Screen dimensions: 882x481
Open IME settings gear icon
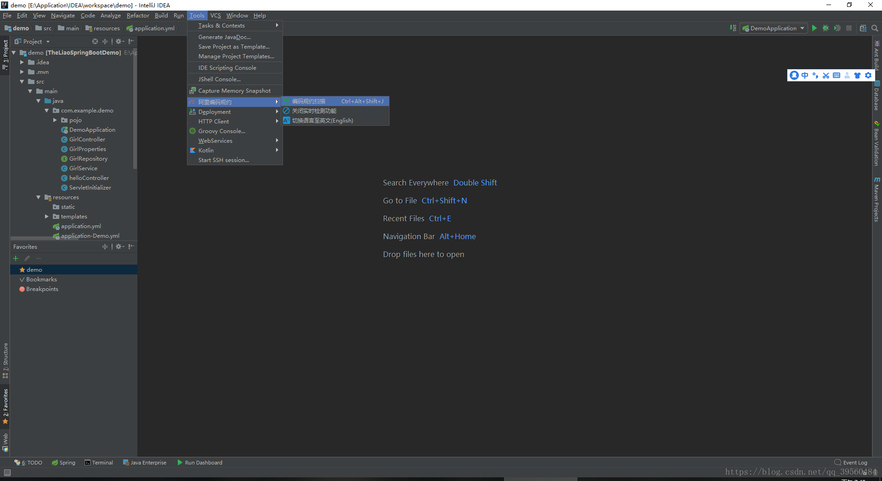(x=868, y=75)
